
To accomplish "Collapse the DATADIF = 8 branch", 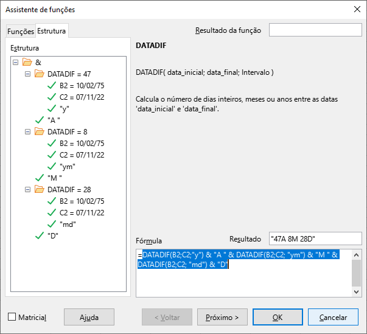I will (28, 131).
